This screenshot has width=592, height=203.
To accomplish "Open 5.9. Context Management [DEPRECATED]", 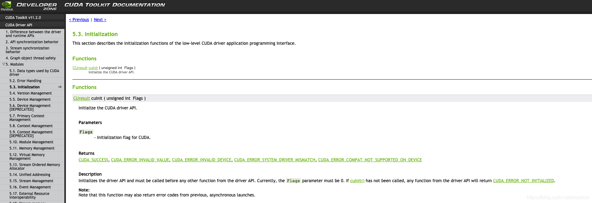I will tap(31, 134).
